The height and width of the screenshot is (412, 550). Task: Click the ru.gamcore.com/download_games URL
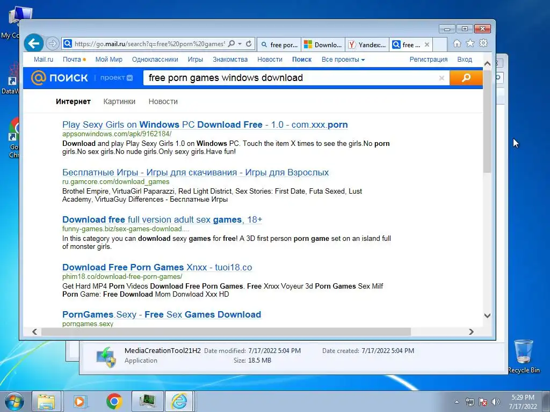116,181
